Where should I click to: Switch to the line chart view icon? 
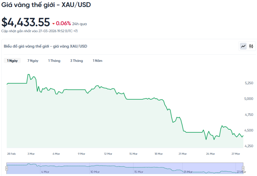click(243, 46)
